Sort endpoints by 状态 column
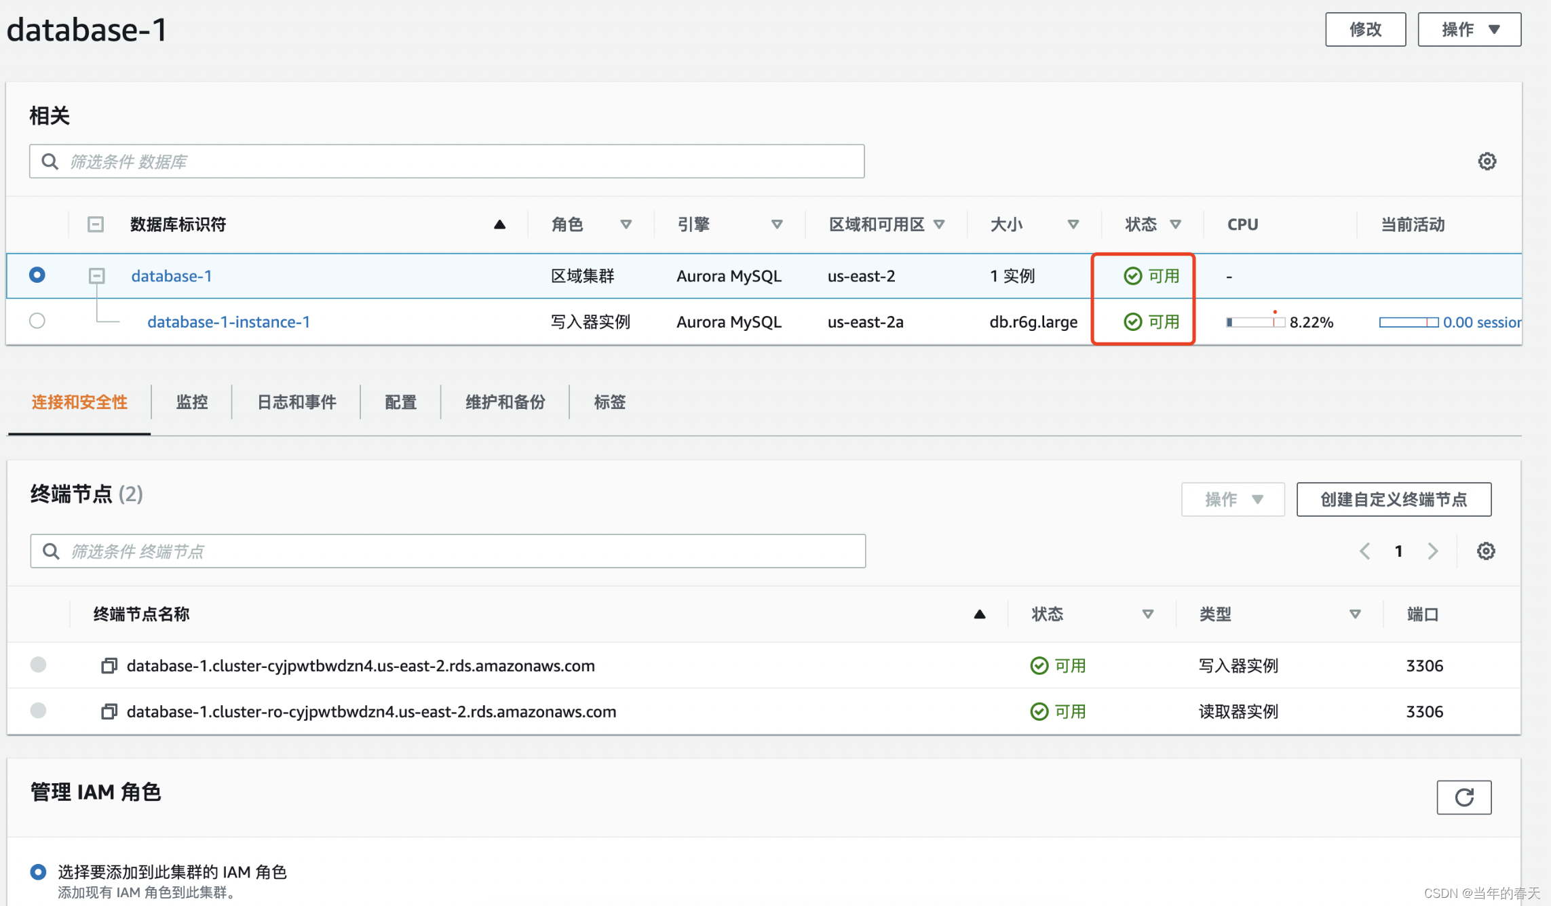This screenshot has width=1551, height=906. pyautogui.click(x=1147, y=614)
